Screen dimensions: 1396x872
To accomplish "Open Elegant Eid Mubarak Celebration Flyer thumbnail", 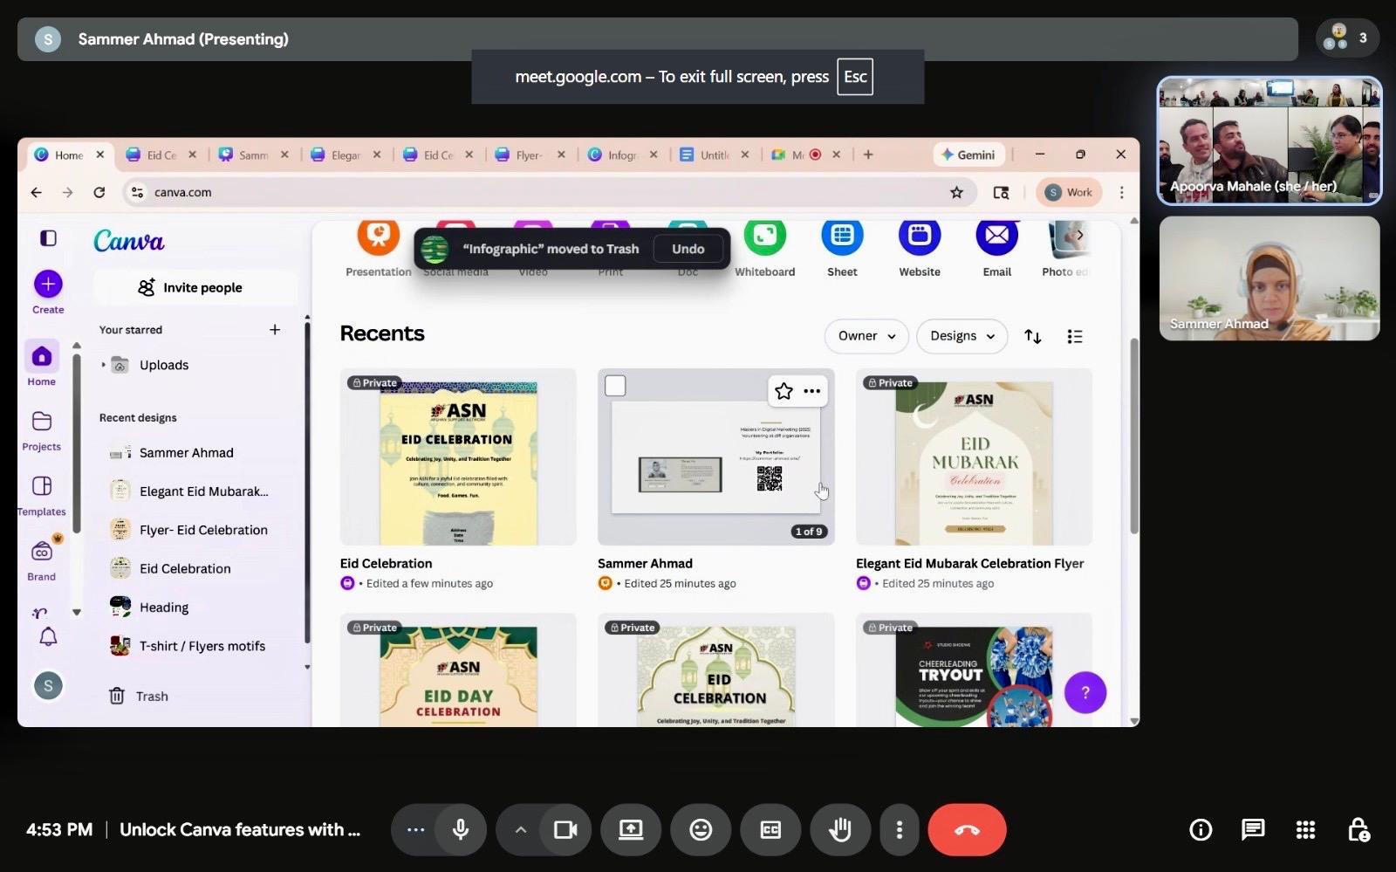I will (x=974, y=457).
